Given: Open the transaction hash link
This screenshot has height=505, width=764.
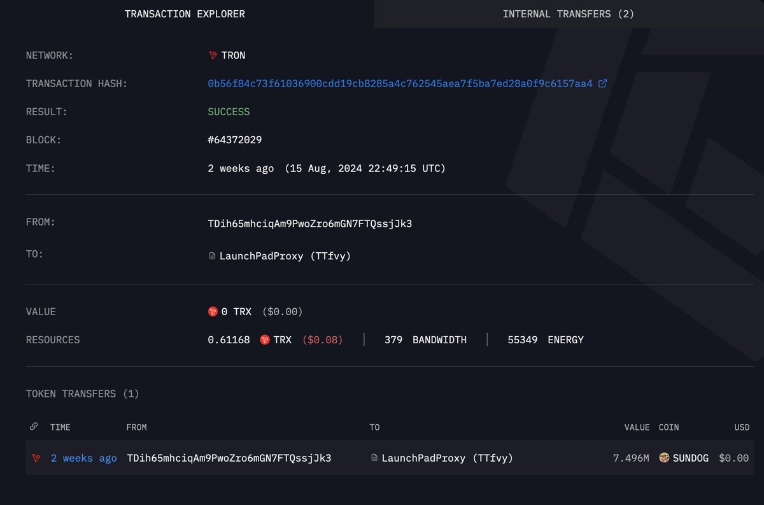Looking at the screenshot, I should click(400, 83).
